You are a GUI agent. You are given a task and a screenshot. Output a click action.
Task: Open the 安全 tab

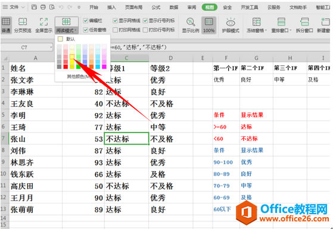[x=227, y=7]
